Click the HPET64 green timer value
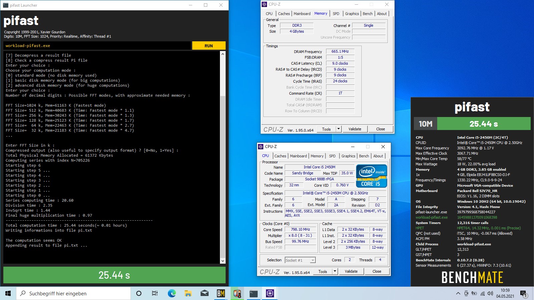Screen dimensions: 534x300 [x=489, y=228]
